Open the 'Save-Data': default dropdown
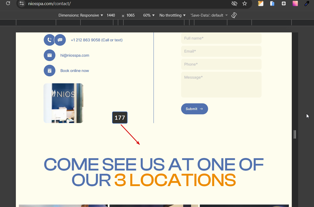 click(x=209, y=15)
